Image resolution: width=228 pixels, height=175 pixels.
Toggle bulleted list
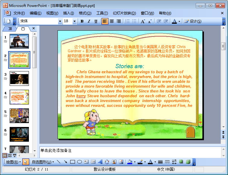coord(134,21)
